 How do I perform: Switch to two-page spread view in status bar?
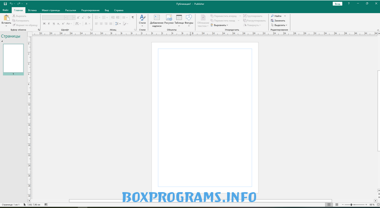click(337, 204)
